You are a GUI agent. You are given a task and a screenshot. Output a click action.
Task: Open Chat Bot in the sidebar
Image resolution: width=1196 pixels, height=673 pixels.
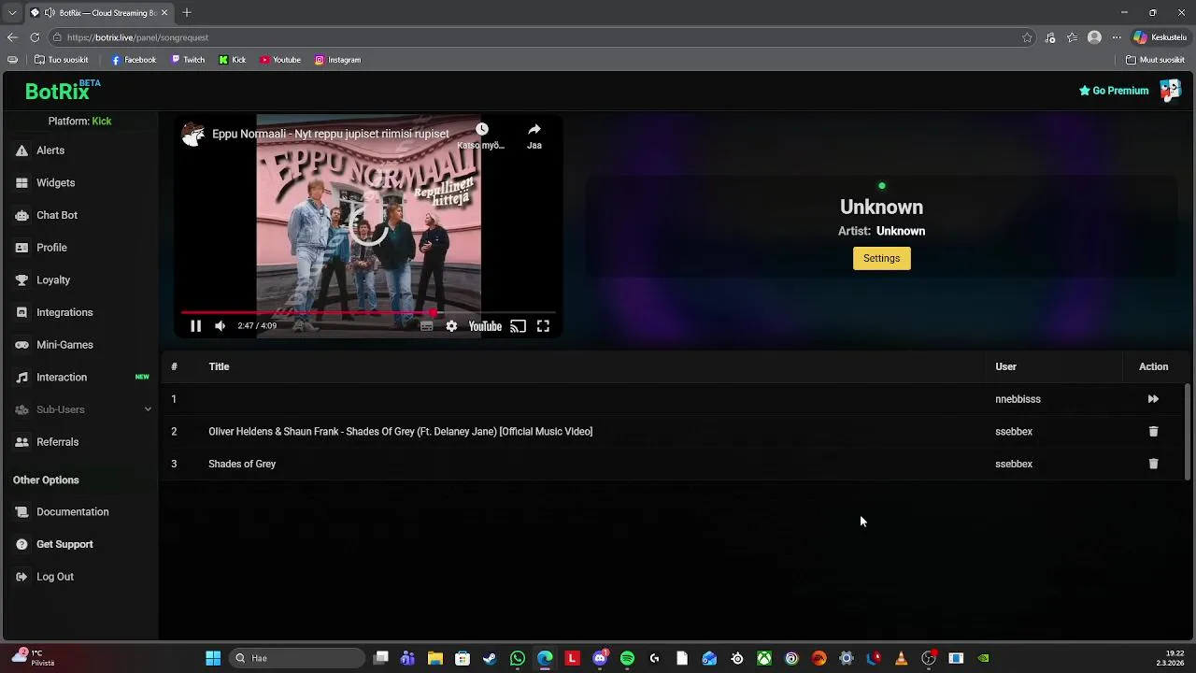point(57,215)
